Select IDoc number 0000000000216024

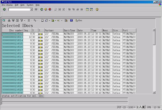pos(12,73)
